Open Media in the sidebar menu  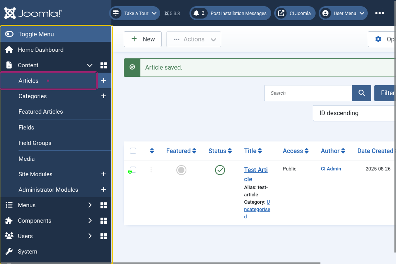(27, 159)
